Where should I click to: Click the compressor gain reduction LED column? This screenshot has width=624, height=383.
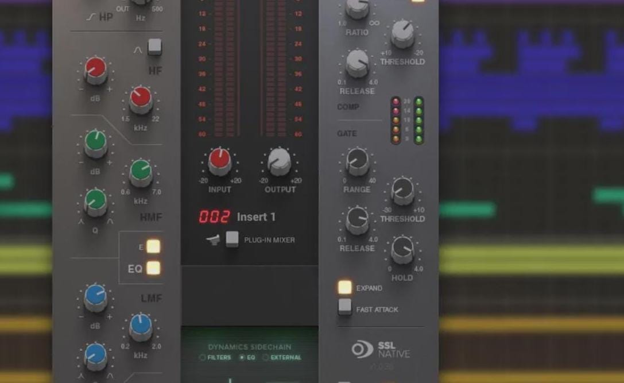tap(396, 120)
